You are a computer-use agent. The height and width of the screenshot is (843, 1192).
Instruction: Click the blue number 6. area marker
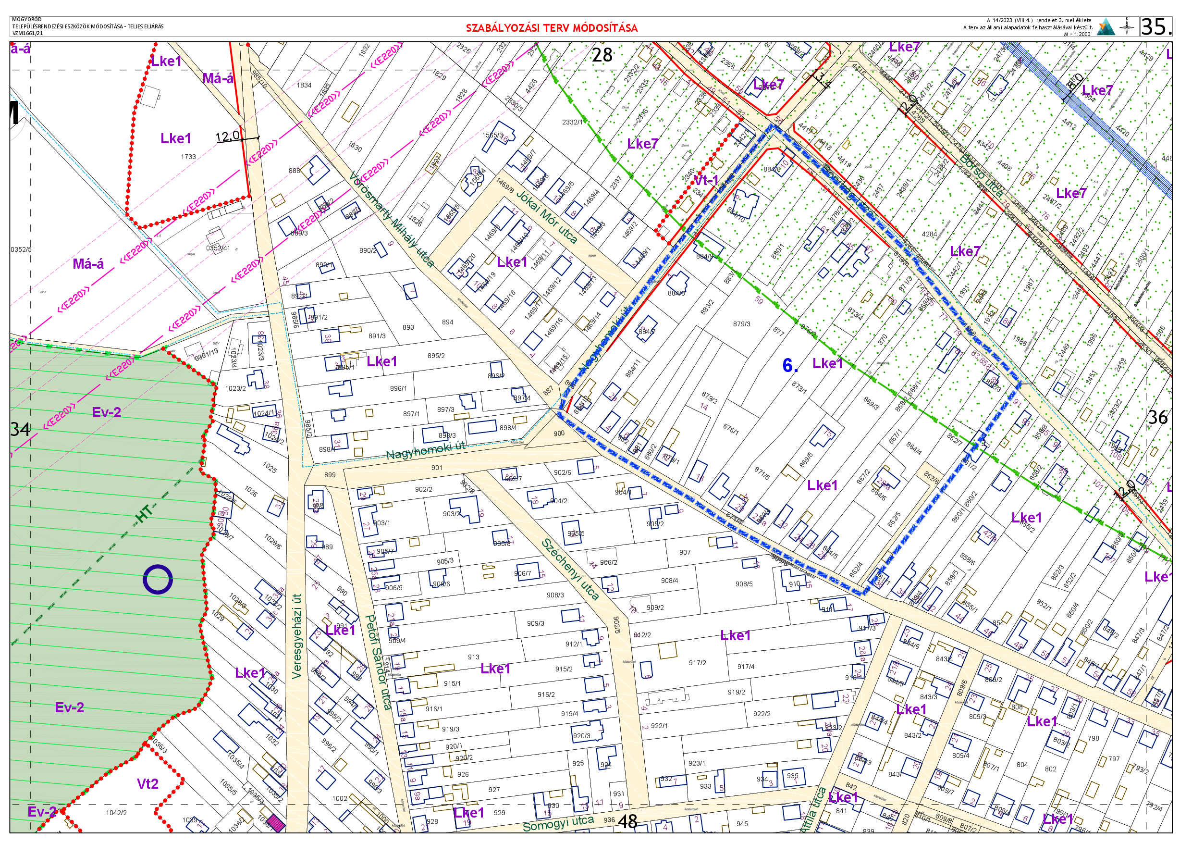(789, 366)
